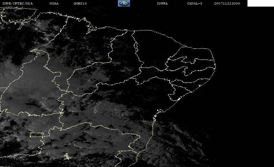Click the white box in the top-right corner

pyautogui.click(x=260, y=3)
